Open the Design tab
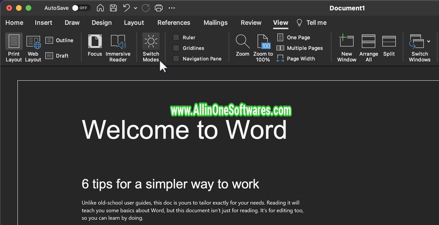 pos(102,23)
